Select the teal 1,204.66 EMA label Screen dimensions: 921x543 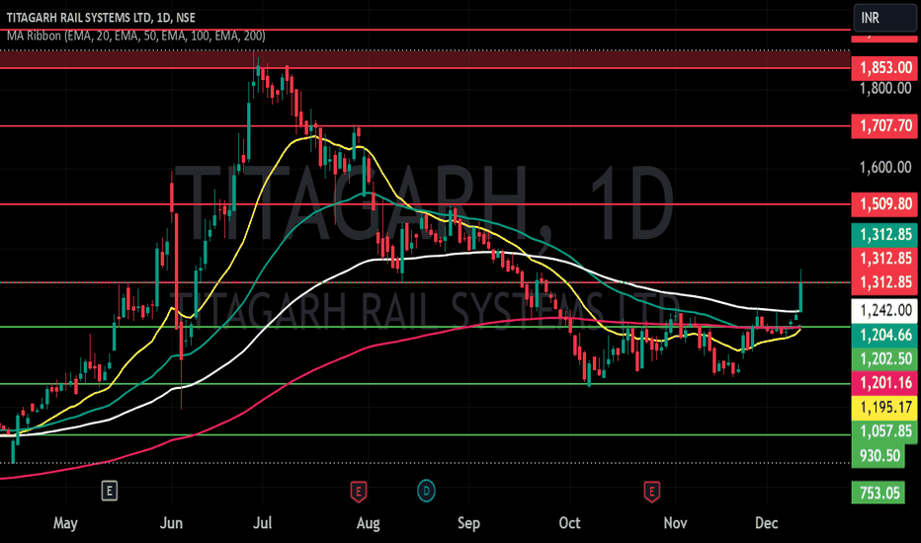(x=884, y=335)
